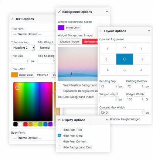Uncheck Hide Post Meta option
This screenshot has width=153, height=161.
pos(59,136)
